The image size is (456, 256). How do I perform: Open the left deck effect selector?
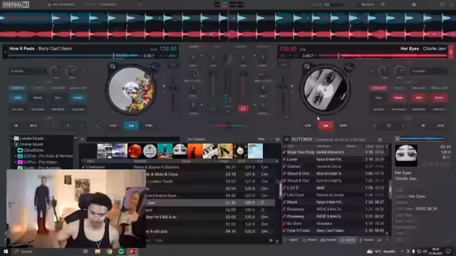click(x=28, y=71)
